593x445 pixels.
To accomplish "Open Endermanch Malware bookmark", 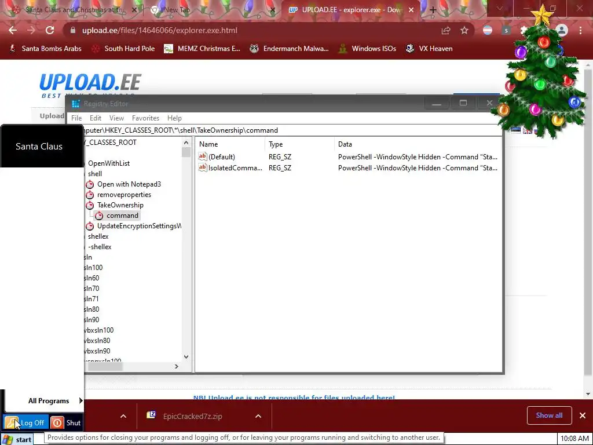I will [x=290, y=49].
